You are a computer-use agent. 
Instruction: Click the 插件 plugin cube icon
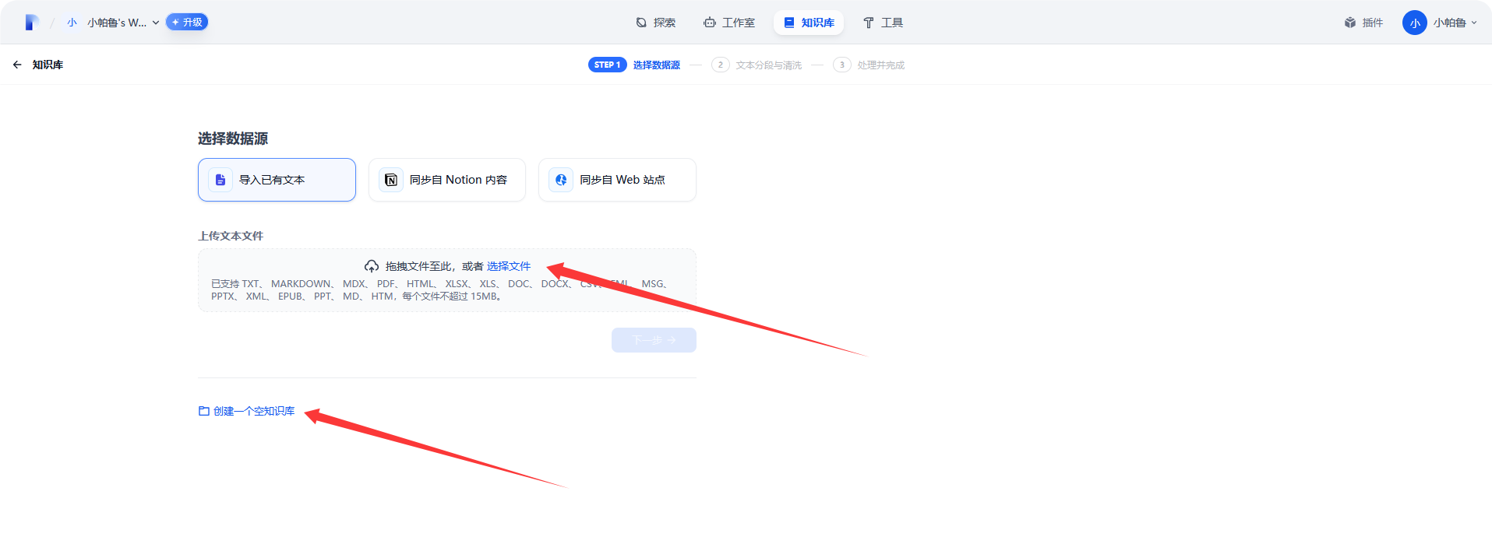[x=1350, y=23]
